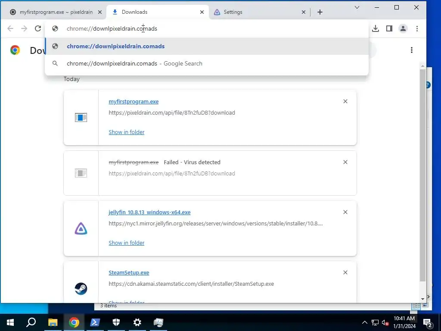Viewport: 441px width, 331px height.
Task: Open jellyfin_10.8.13_windows-x64.exe file link
Action: point(149,212)
